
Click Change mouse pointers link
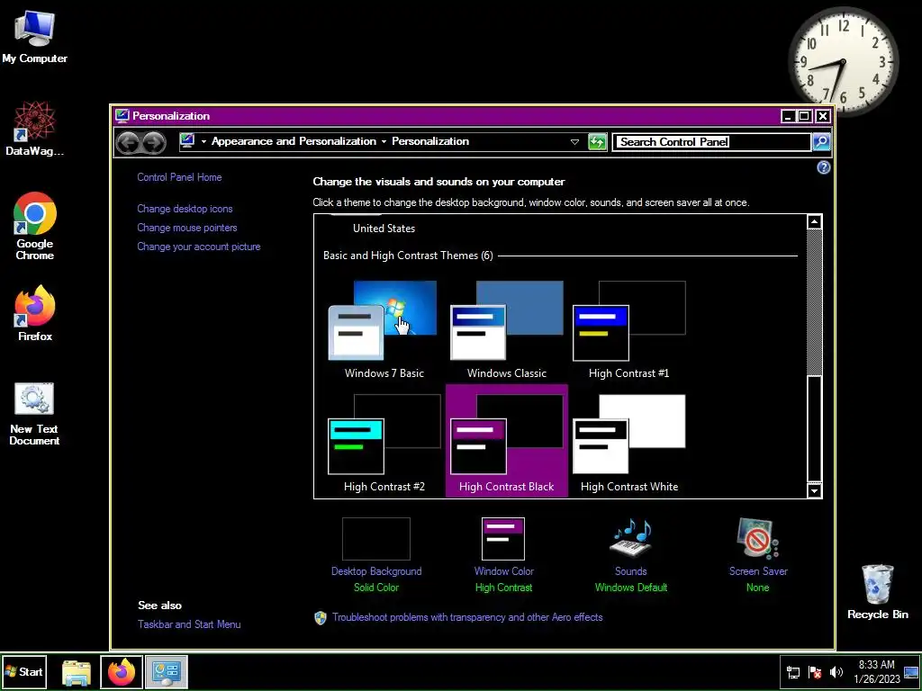(x=187, y=228)
